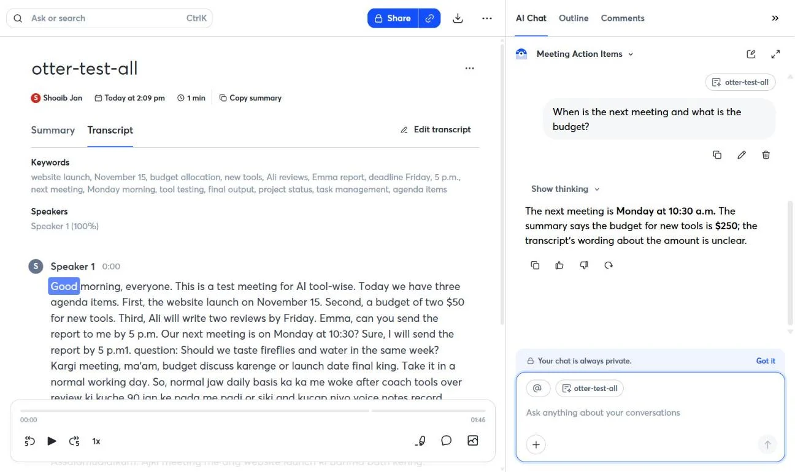This screenshot has height=472, width=795.
Task: Download the conversation via download icon
Action: pos(458,18)
